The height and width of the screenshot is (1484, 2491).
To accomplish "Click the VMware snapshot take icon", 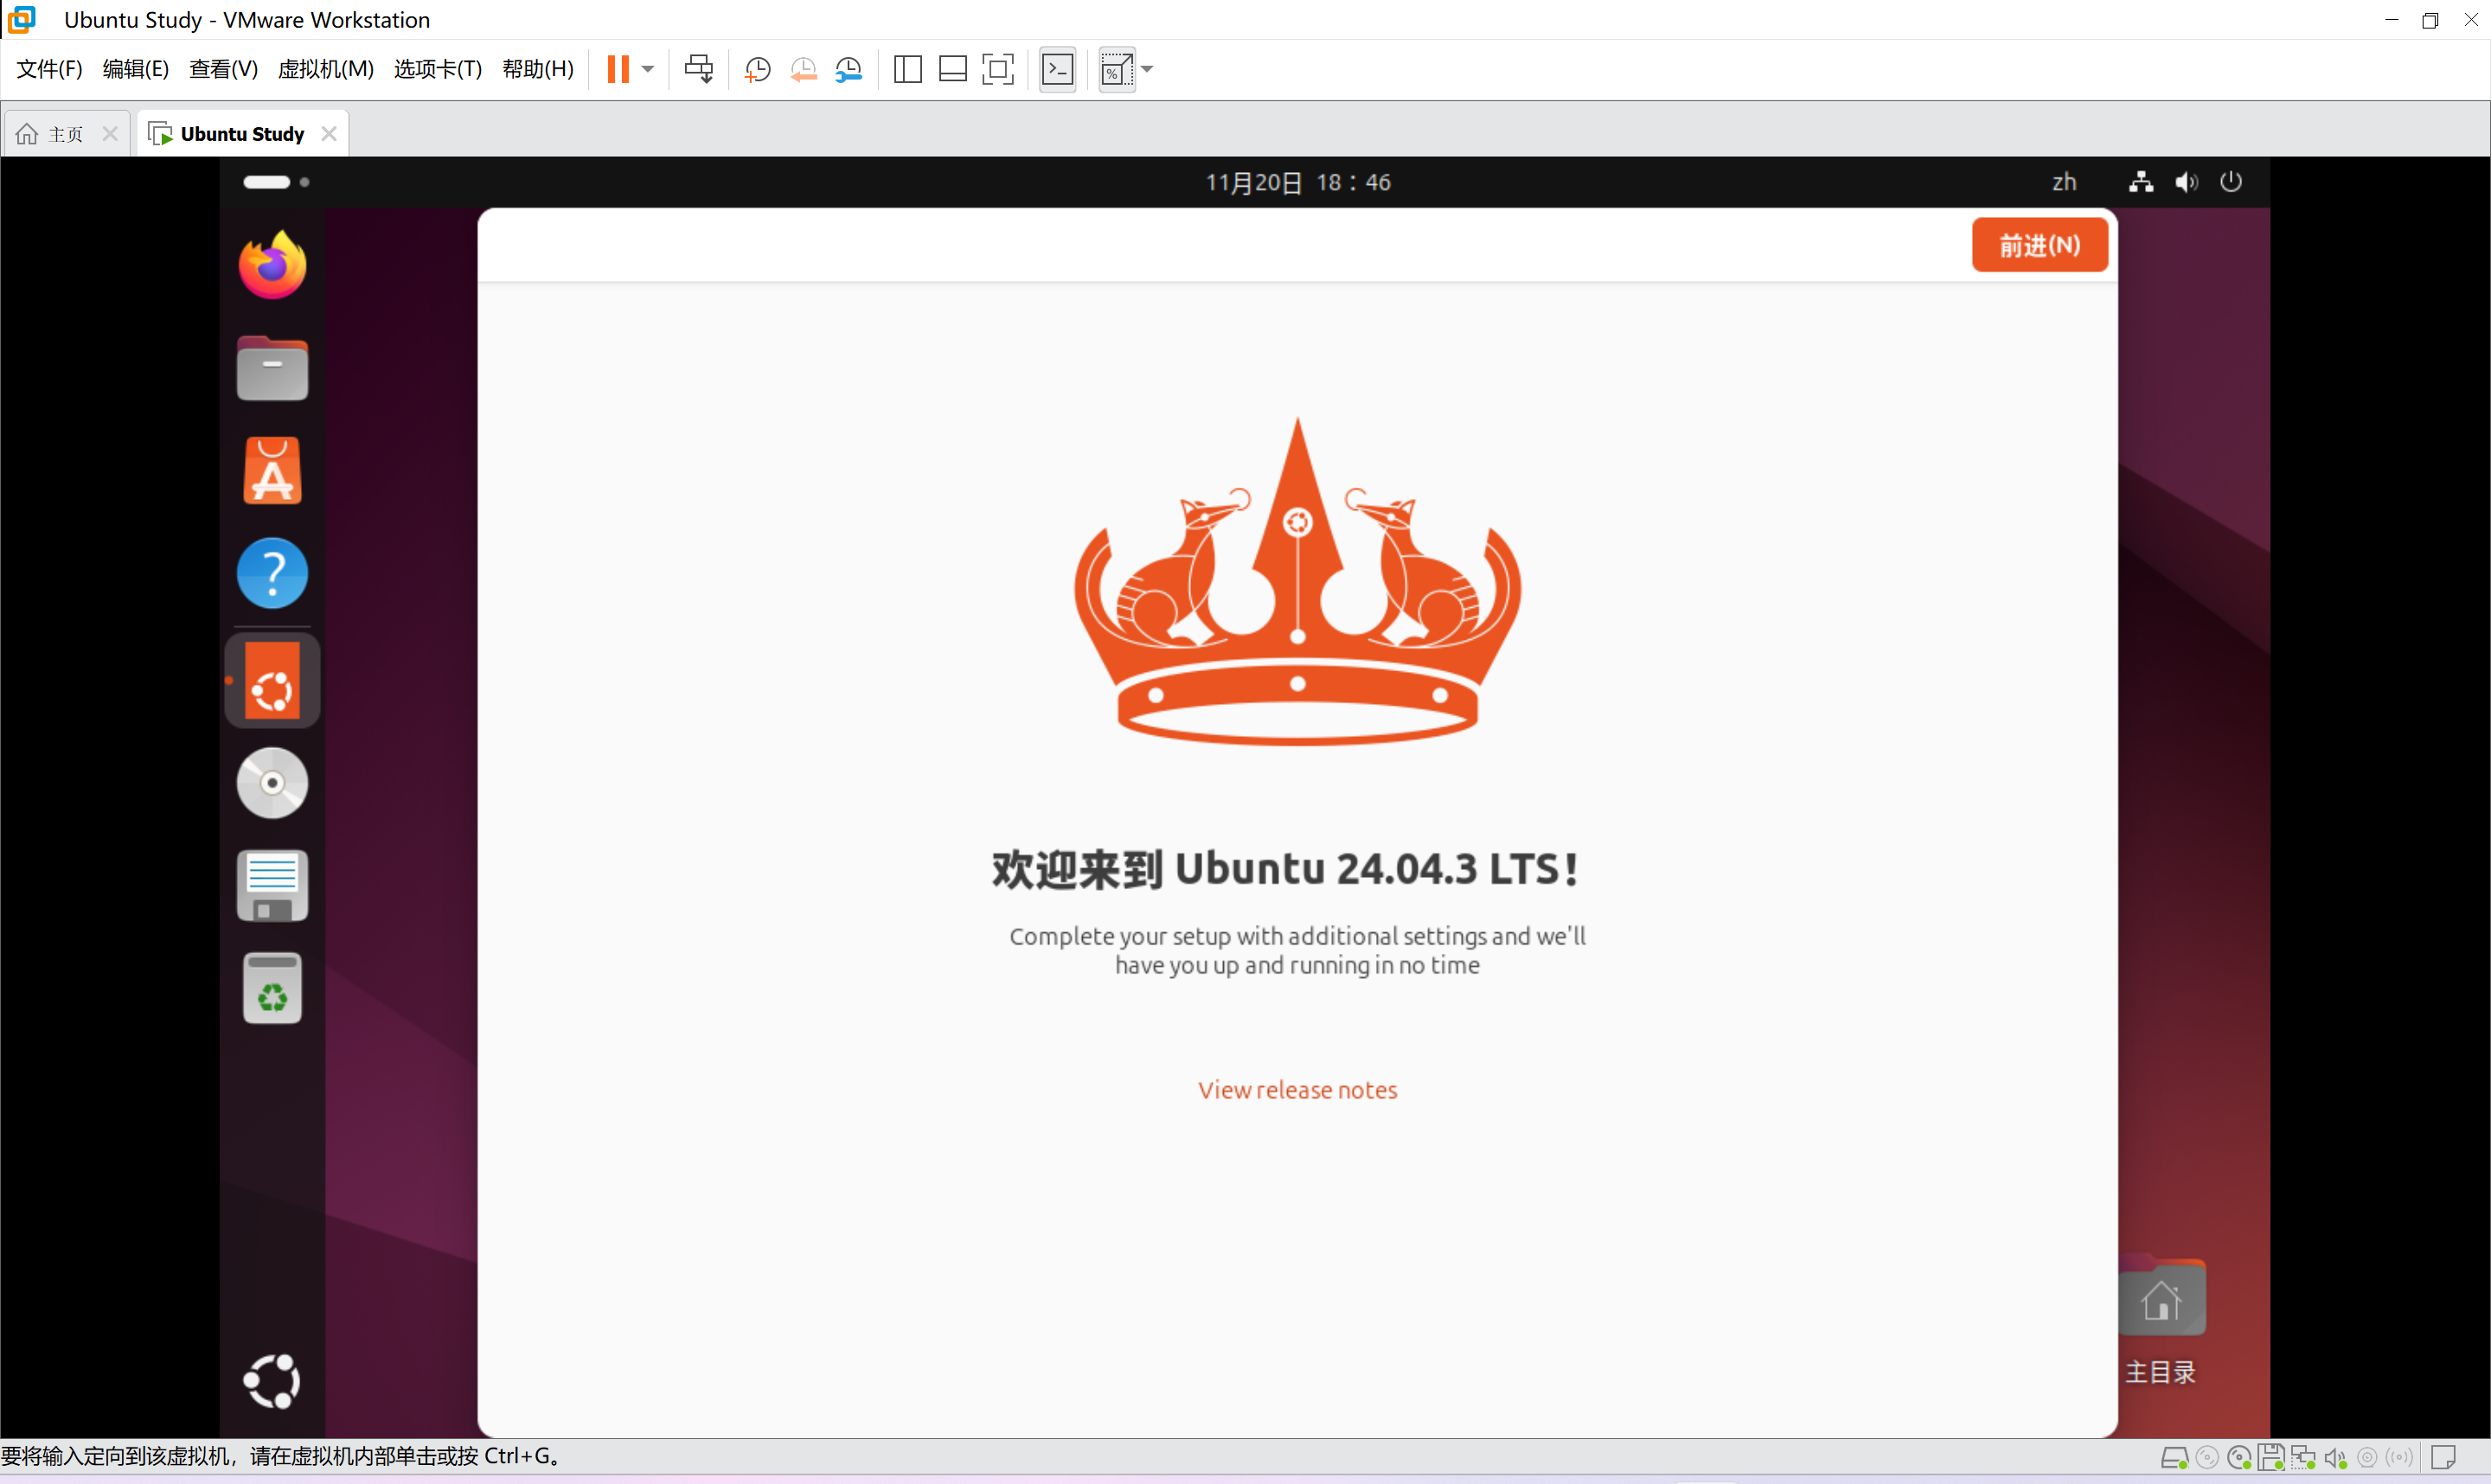I will [757, 69].
